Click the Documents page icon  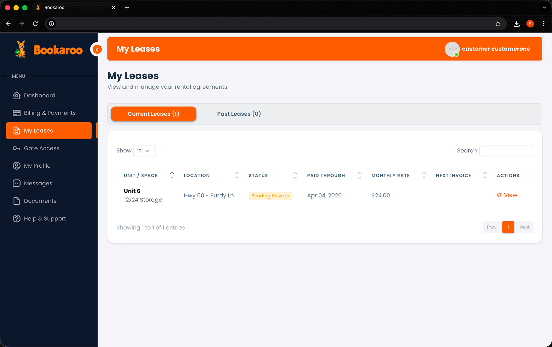(17, 200)
